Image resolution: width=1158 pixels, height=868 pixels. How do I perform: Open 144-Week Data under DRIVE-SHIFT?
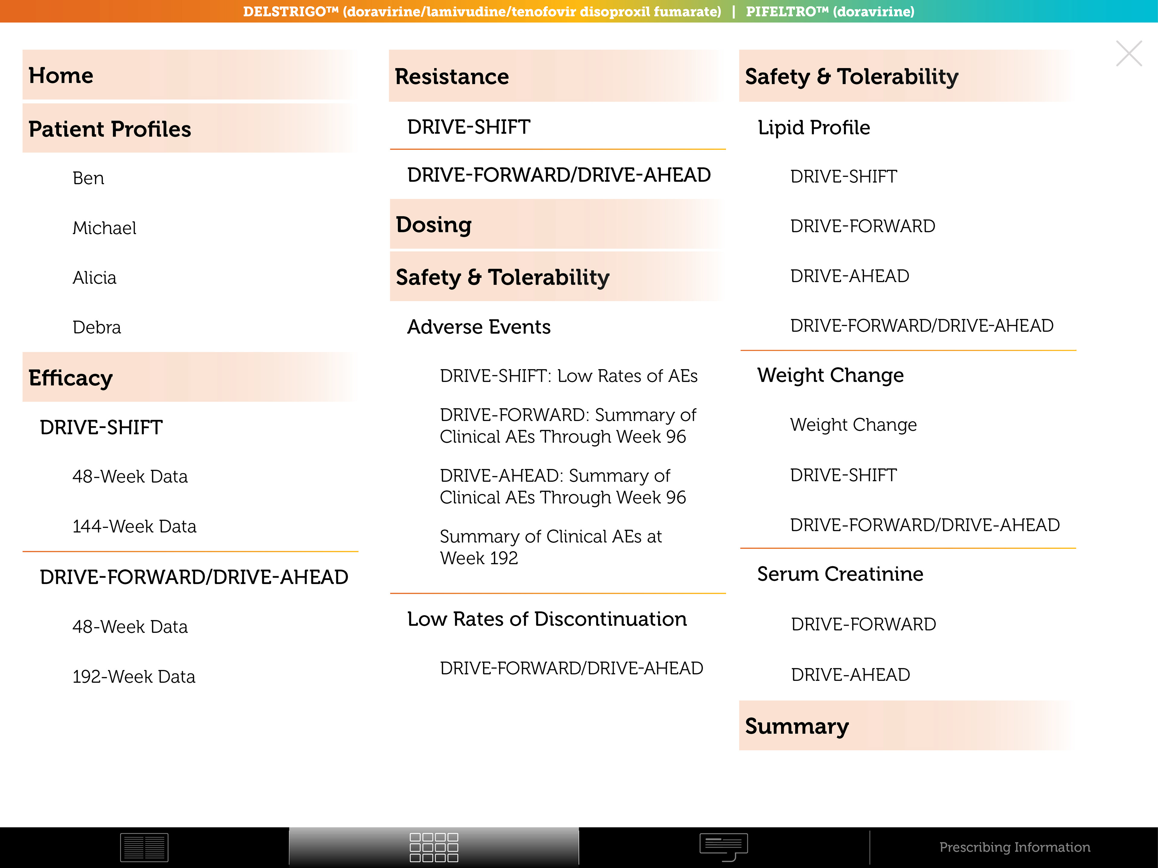tap(134, 526)
